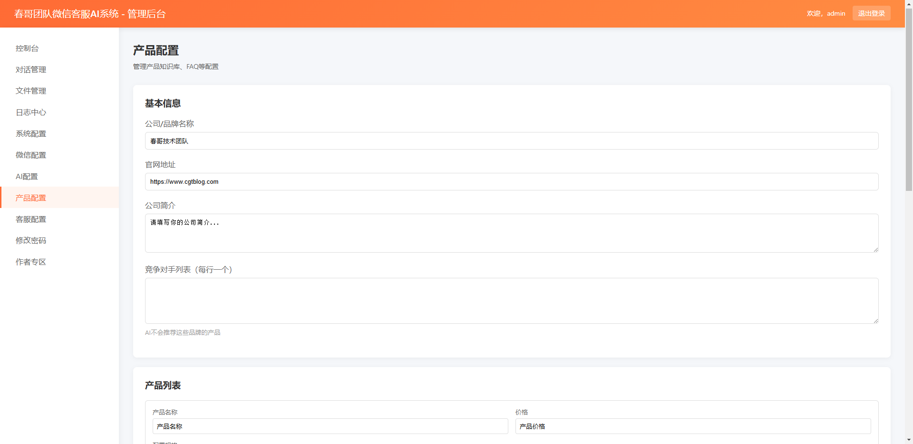This screenshot has height=444, width=913.
Task: Focus the 公司/品牌名称 input field
Action: (511, 141)
